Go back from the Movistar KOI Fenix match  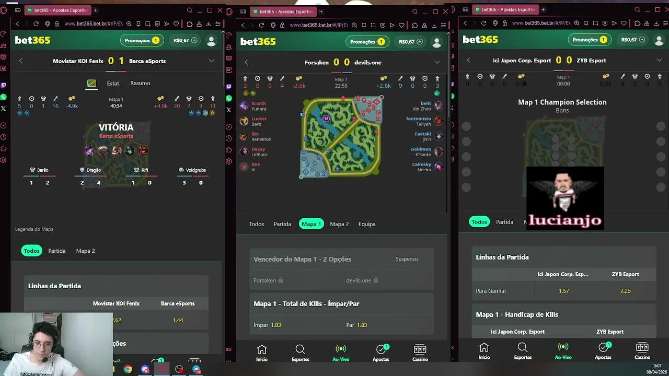pos(21,61)
